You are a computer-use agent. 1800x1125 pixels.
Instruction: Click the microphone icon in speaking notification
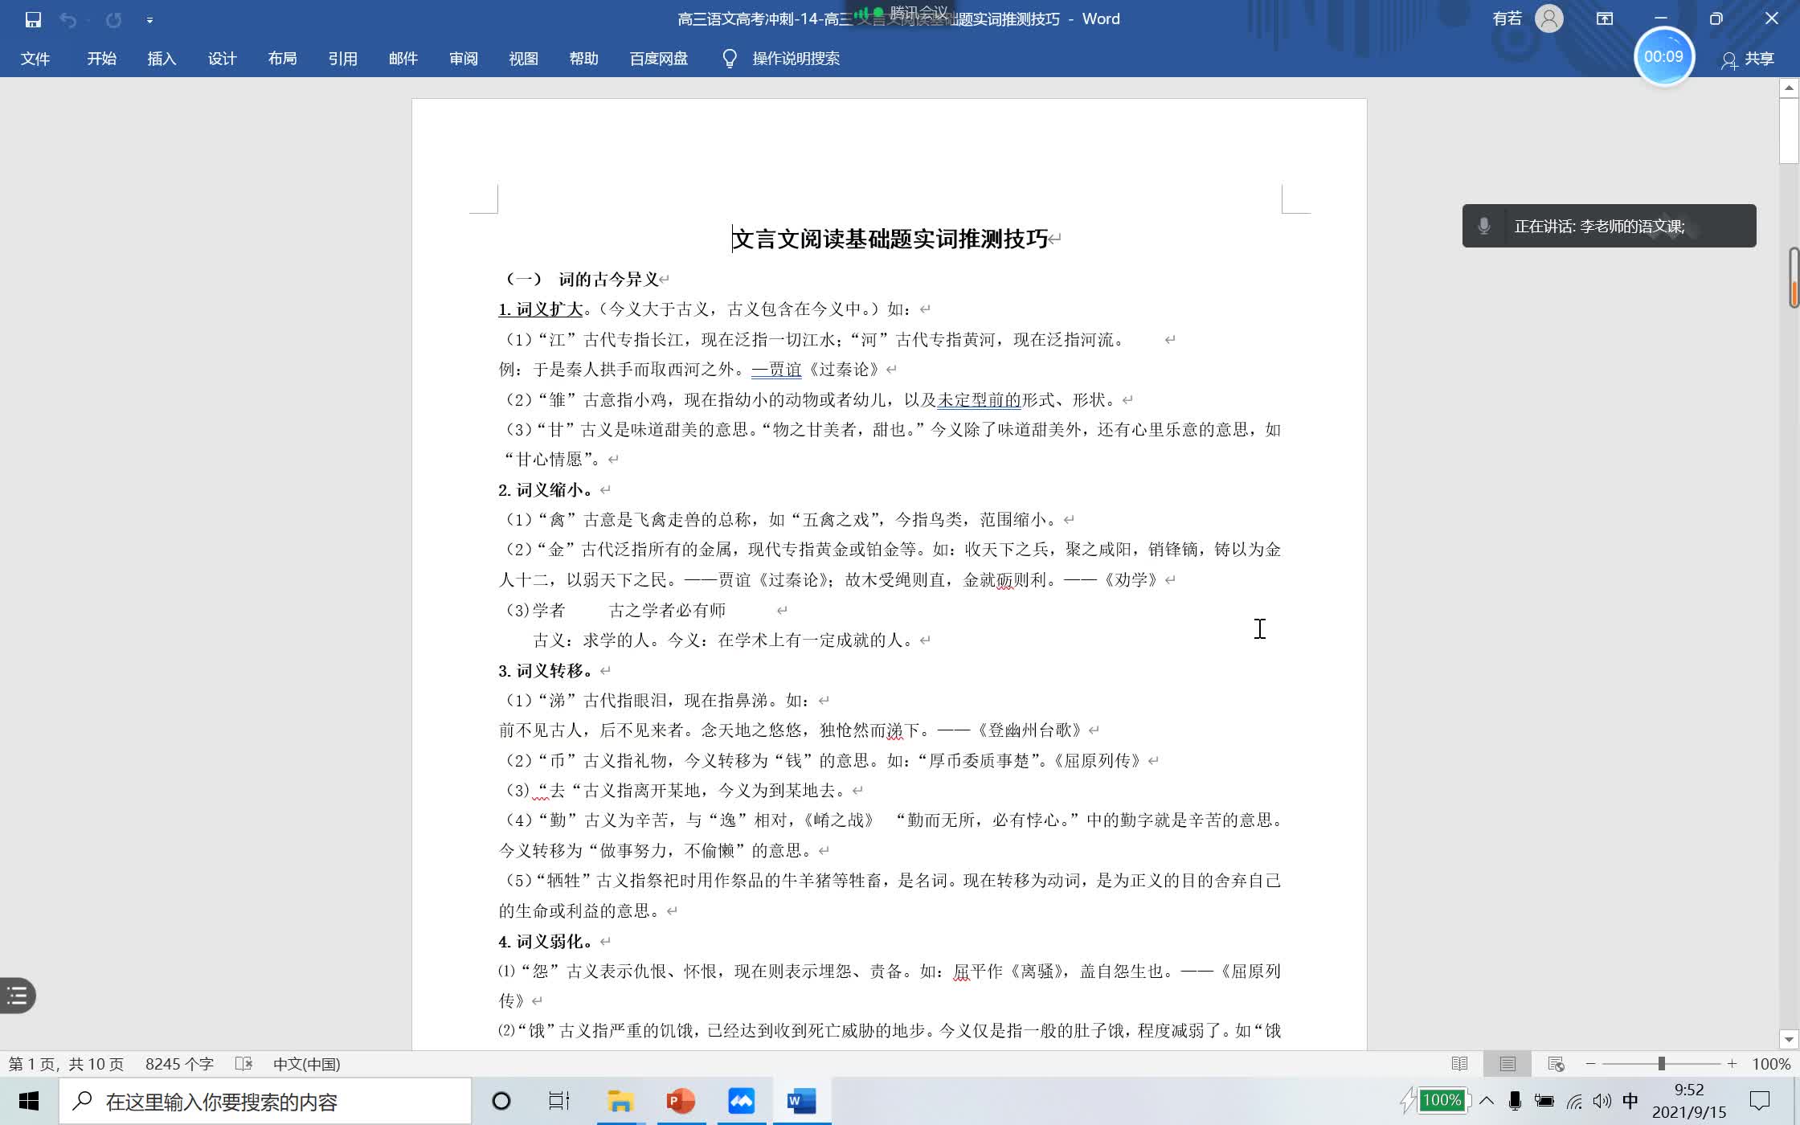(1484, 226)
